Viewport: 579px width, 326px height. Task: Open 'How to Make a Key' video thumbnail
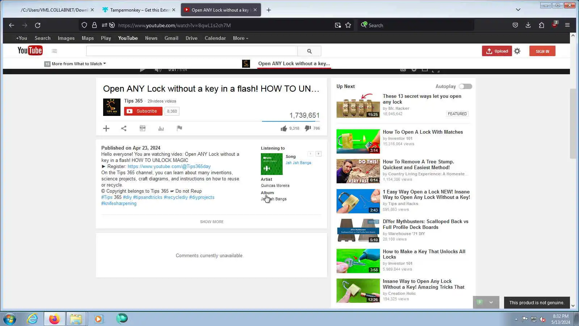[x=358, y=261]
